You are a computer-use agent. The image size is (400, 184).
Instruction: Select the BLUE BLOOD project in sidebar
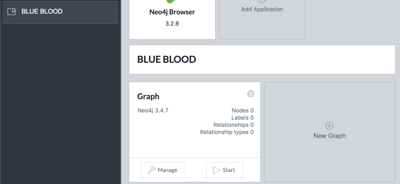pyautogui.click(x=61, y=12)
